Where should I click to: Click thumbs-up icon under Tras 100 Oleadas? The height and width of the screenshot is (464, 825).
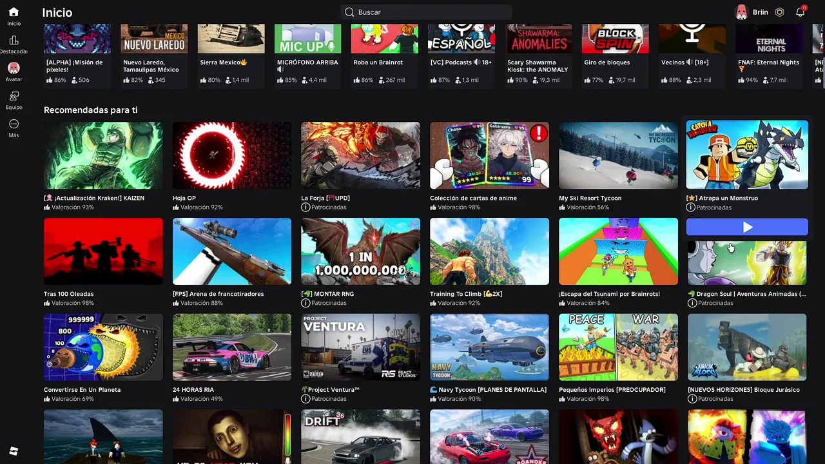click(47, 303)
